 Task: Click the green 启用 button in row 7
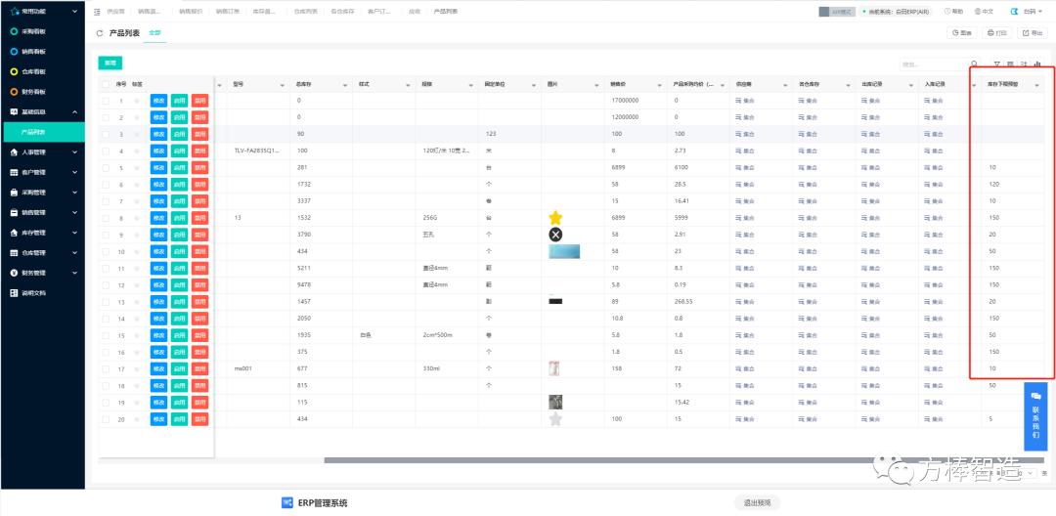[179, 201]
